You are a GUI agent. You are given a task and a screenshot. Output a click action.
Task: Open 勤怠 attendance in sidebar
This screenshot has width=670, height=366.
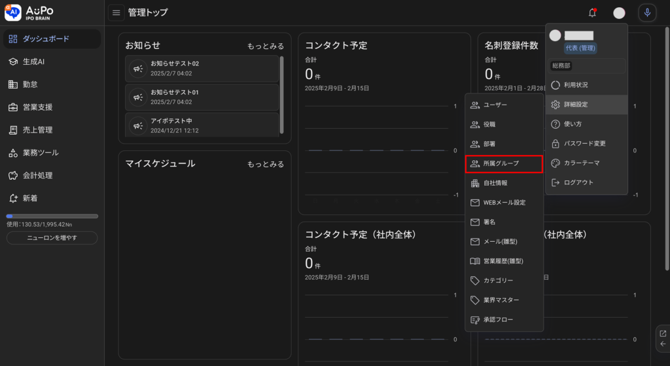pos(30,84)
